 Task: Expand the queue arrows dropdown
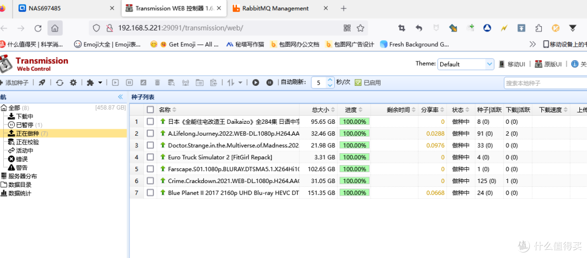240,83
